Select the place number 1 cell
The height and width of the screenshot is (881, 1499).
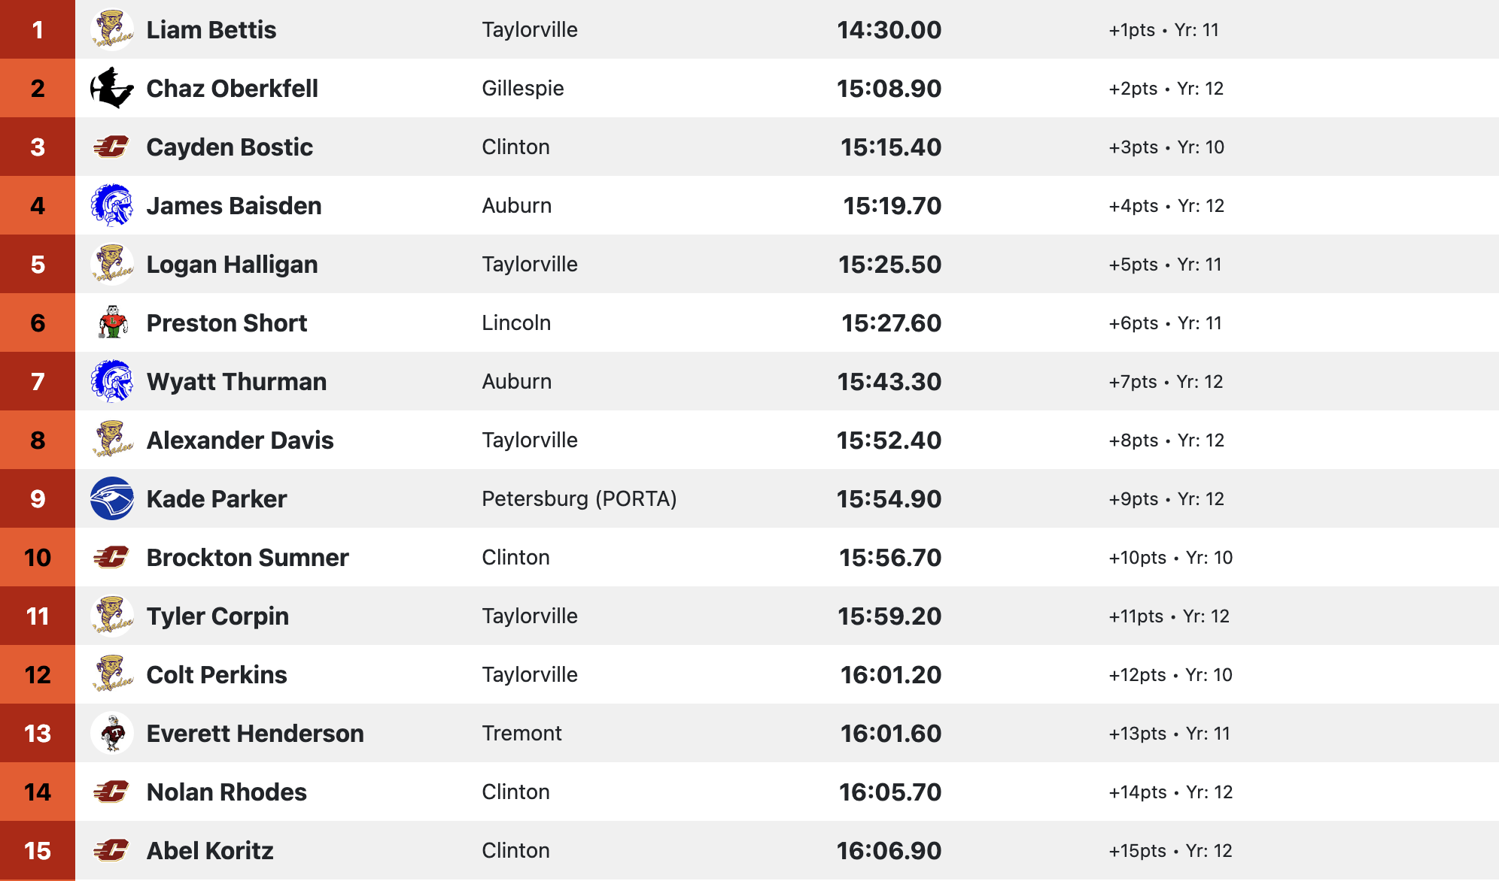38,29
